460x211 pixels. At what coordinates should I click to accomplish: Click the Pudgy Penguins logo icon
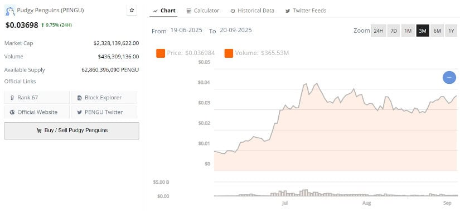(x=9, y=11)
